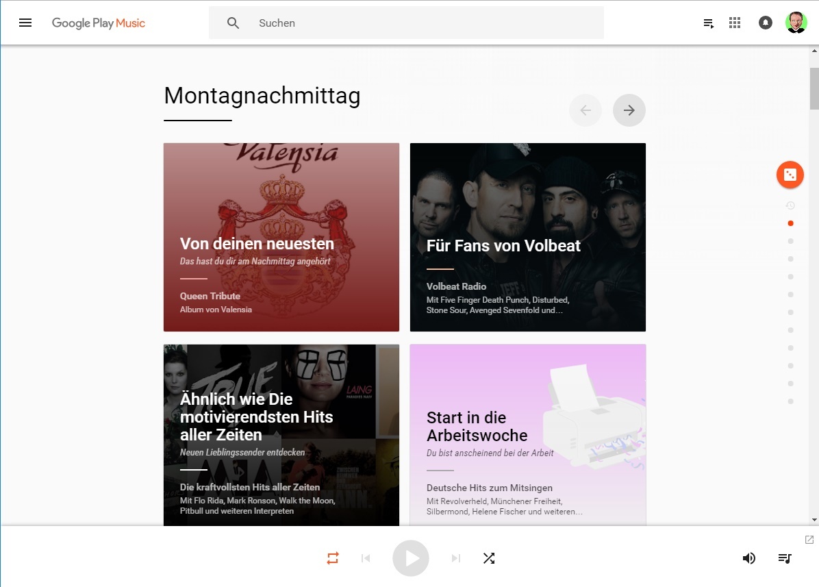Click the Montagnachmittag heading

tap(262, 96)
